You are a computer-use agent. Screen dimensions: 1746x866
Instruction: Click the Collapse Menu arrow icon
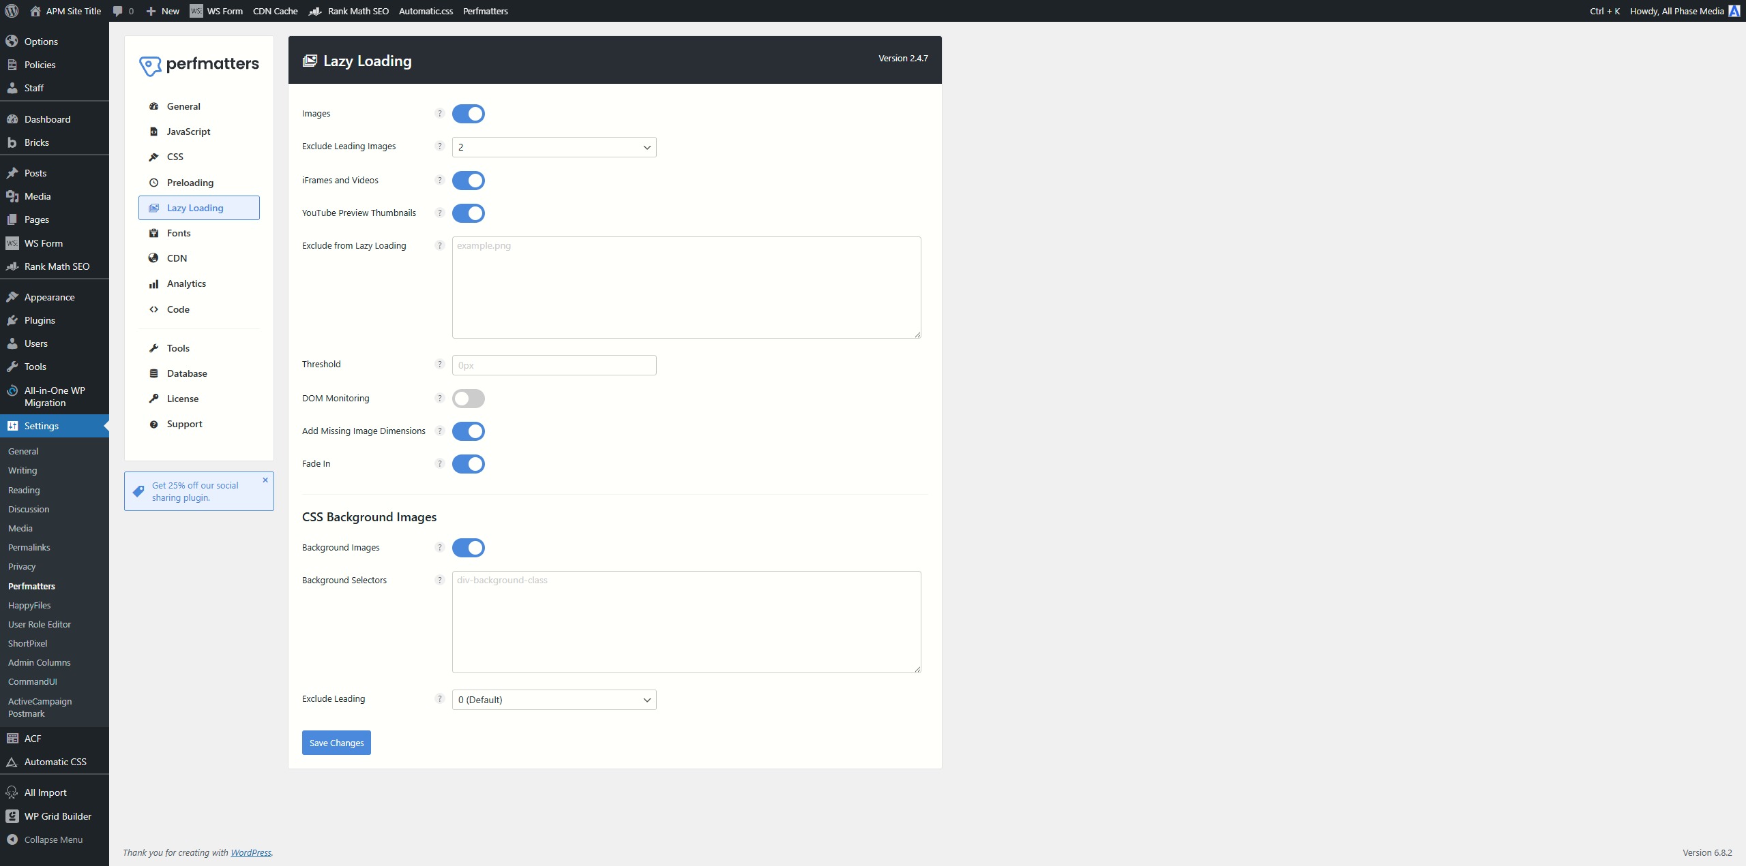point(12,839)
